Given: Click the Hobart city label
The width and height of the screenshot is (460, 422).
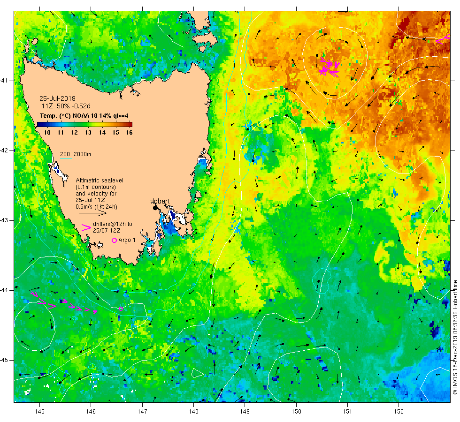Looking at the screenshot, I should coord(159,201).
